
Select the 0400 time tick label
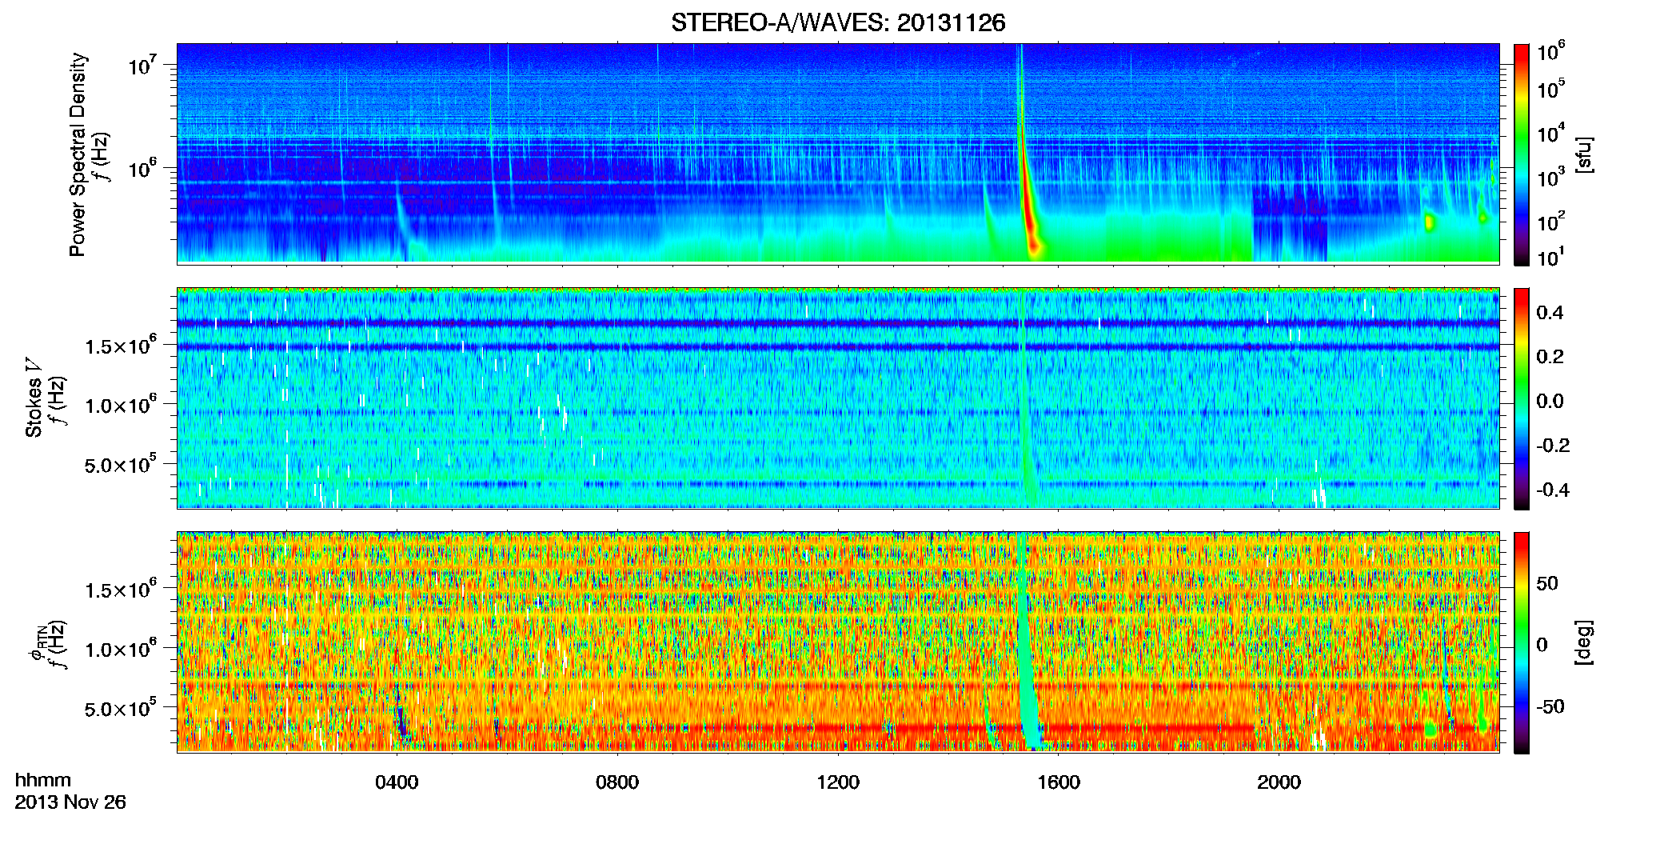point(397,782)
